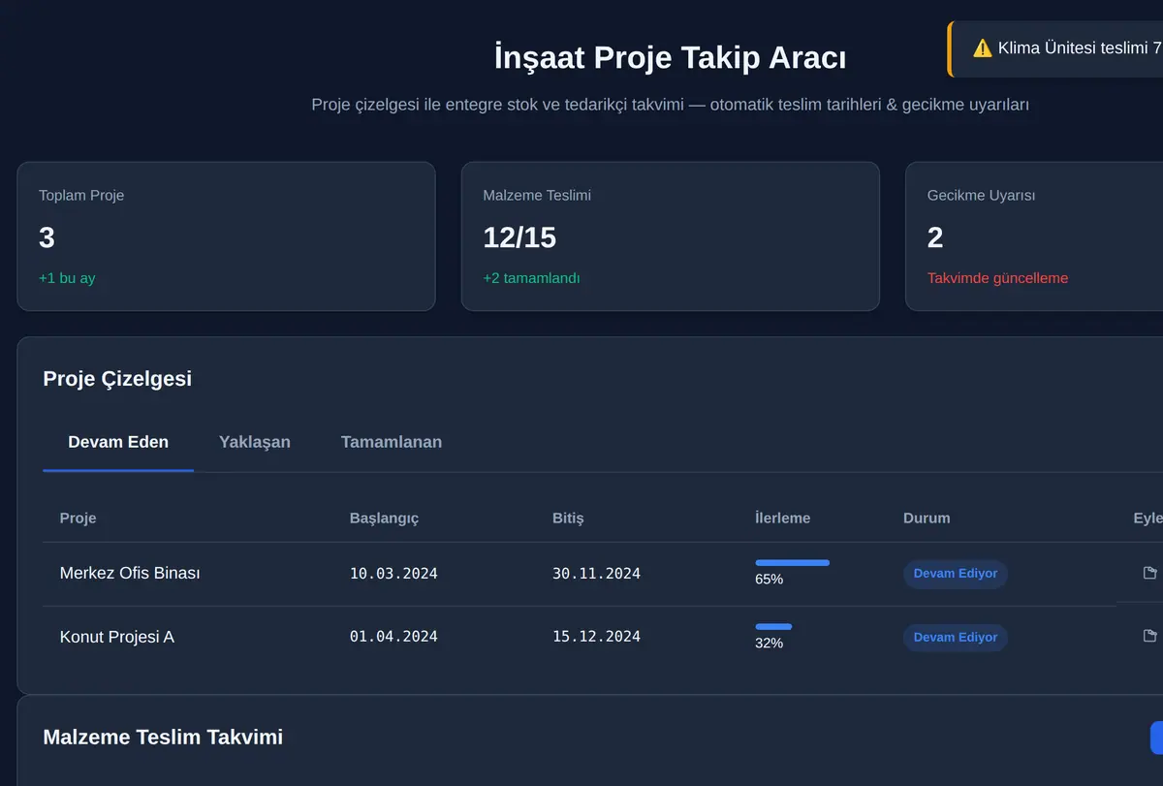Click Takvimde güncelleme red text
The height and width of the screenshot is (786, 1163).
point(997,278)
